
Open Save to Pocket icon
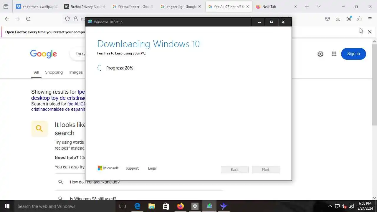coord(328,19)
